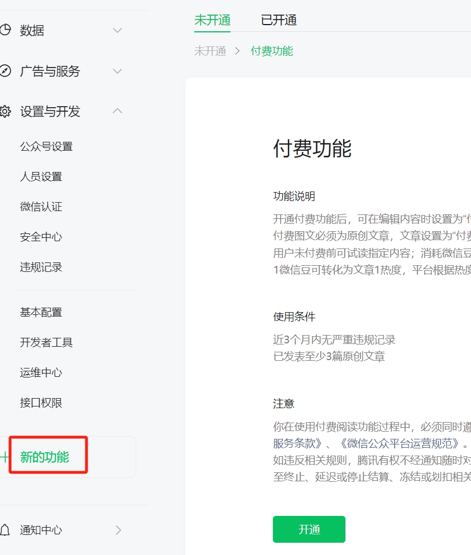
Task: Expand the 广告与服务 section arrow
Action: click(x=117, y=71)
